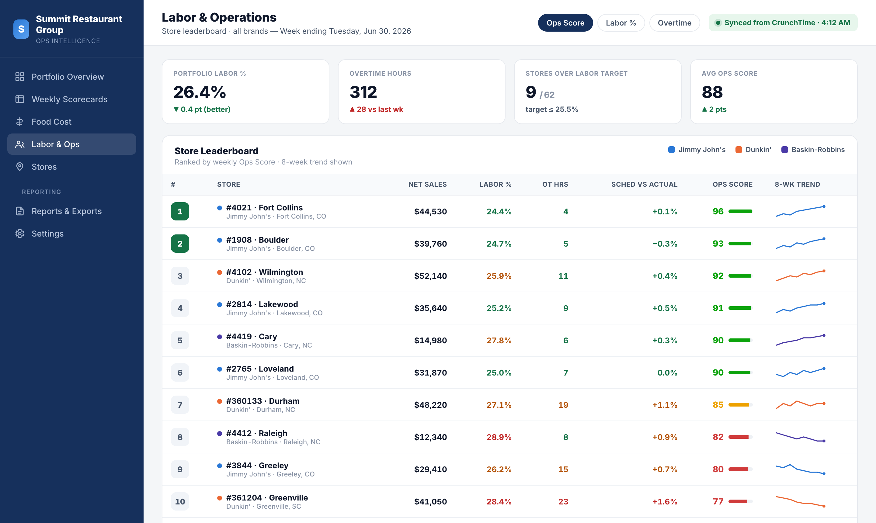Screen dimensions: 876x523
Task: Open the Food Cost section
Action: tap(72, 122)
